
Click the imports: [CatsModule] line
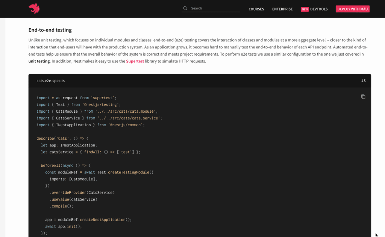[x=73, y=179]
